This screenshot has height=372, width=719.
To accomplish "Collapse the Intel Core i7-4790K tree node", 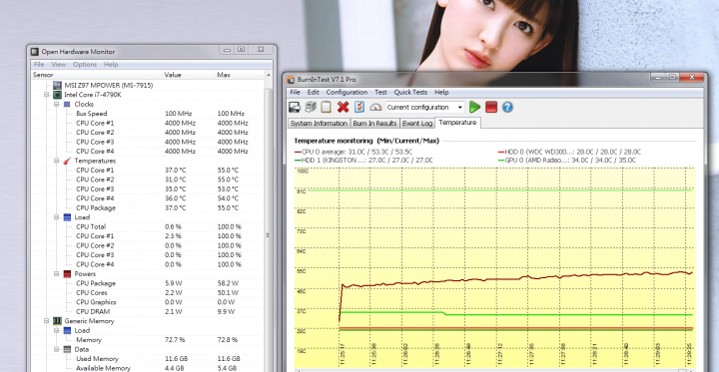I will pos(46,95).
